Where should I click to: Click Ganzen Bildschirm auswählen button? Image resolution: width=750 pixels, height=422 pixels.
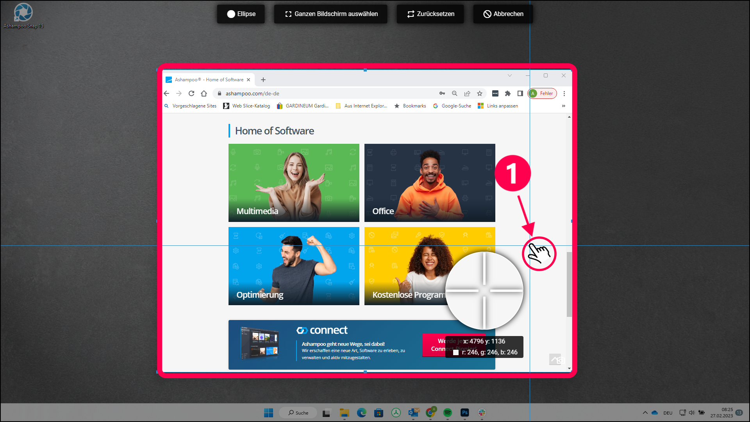click(x=331, y=14)
